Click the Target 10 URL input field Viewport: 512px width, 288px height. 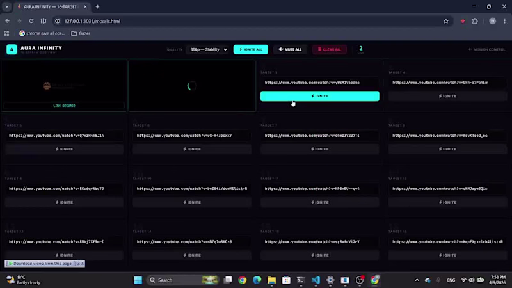click(x=192, y=189)
